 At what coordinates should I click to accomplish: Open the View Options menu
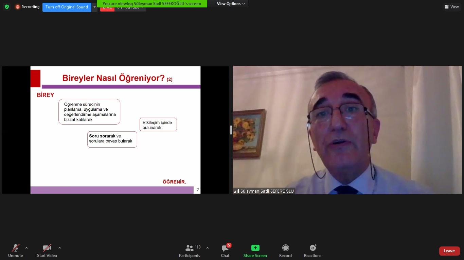tap(231, 4)
